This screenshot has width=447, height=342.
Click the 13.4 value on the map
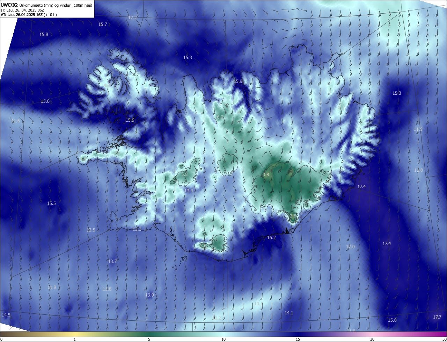pos(189,191)
